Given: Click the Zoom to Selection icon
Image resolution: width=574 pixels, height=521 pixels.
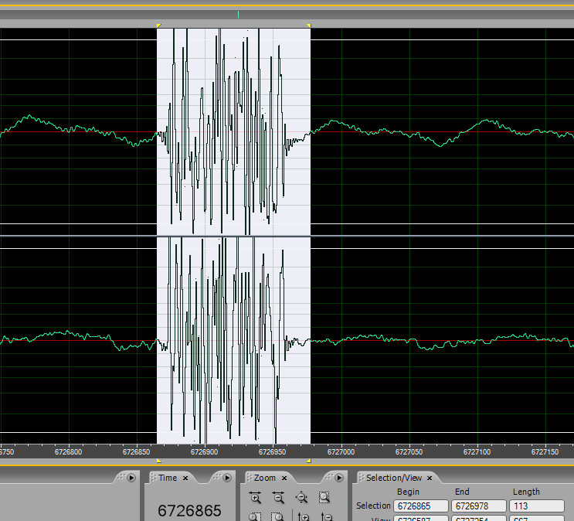Looking at the screenshot, I should pos(325,499).
